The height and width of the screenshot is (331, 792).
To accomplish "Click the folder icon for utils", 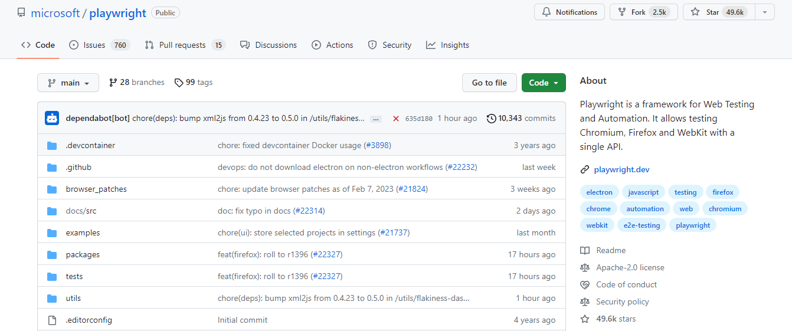I will point(52,299).
